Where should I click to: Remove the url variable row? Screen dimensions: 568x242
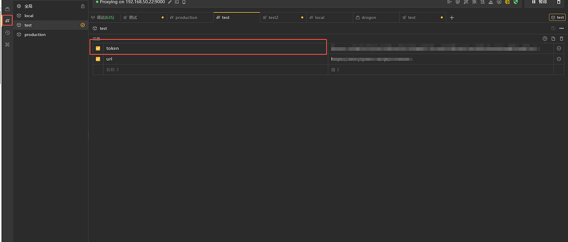click(559, 59)
